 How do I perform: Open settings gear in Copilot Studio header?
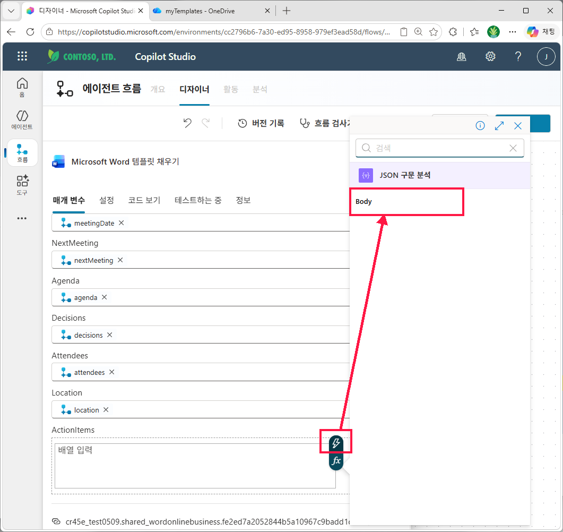click(490, 56)
